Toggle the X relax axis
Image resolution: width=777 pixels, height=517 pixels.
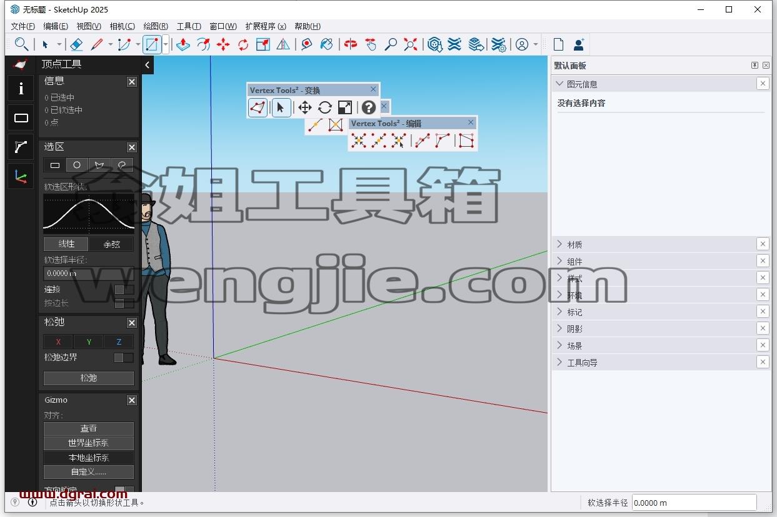(x=59, y=342)
